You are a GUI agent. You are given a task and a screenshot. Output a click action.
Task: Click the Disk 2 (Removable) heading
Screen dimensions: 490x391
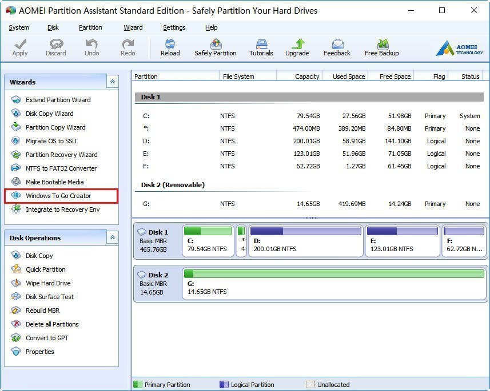173,185
